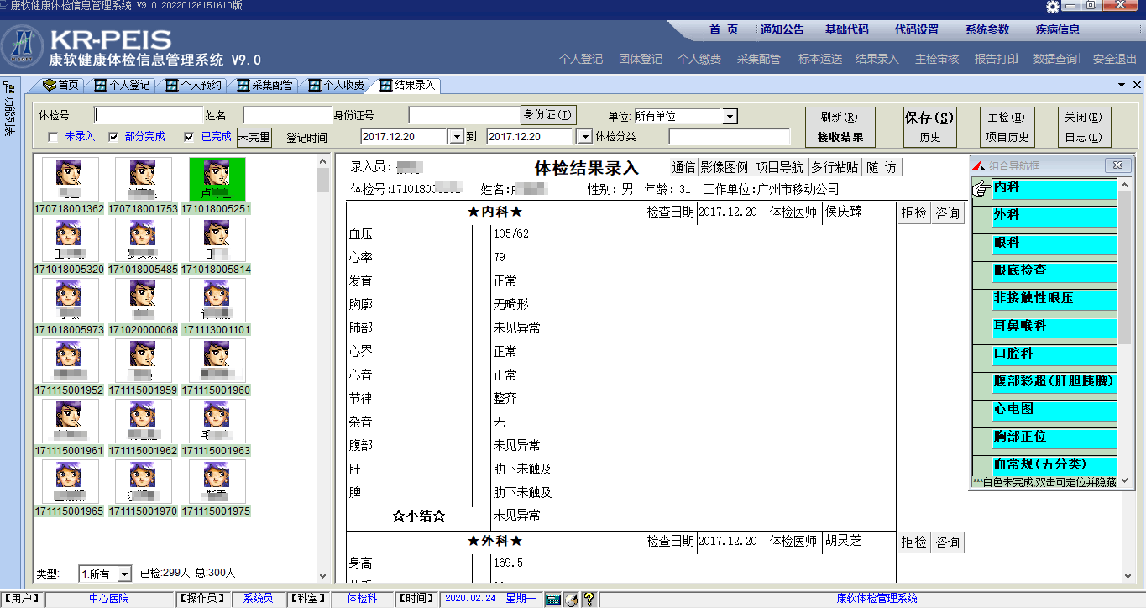Enable the 未录入 checkbox
The width and height of the screenshot is (1146, 608).
(54, 137)
